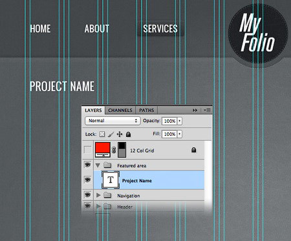Click the Project Name text layer thumbnail

pyautogui.click(x=111, y=180)
